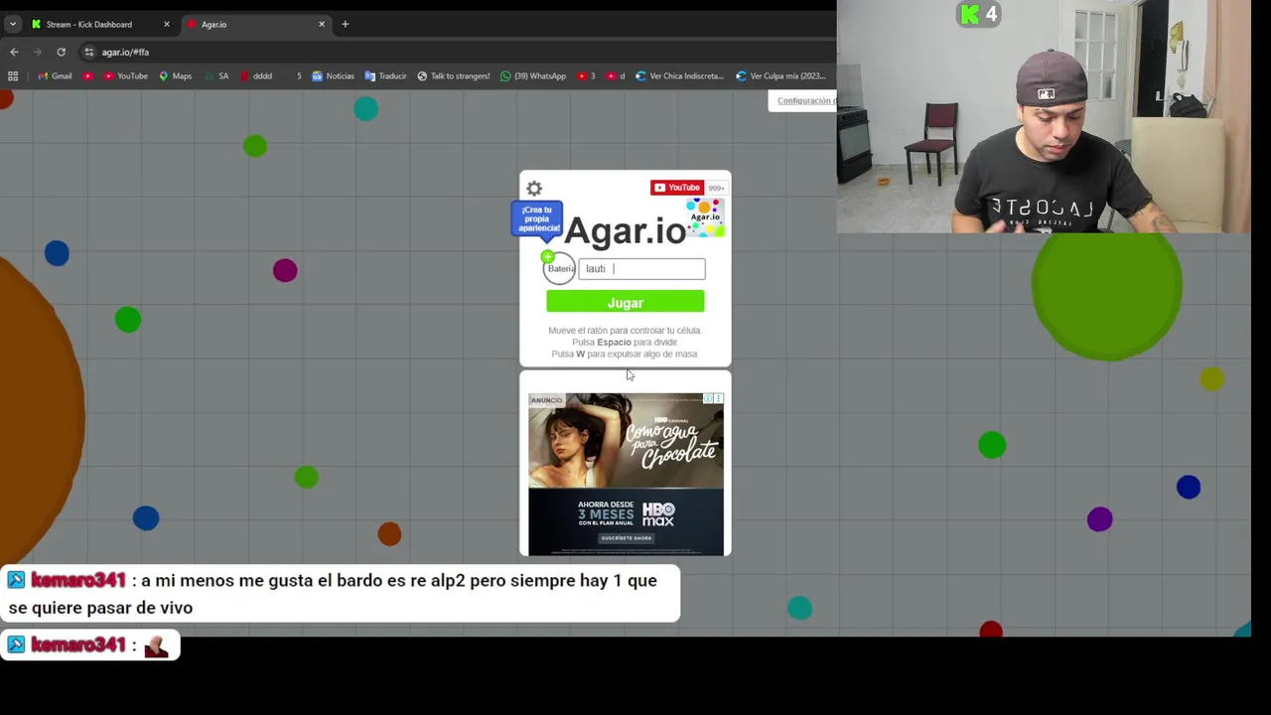Image resolution: width=1271 pixels, height=715 pixels.
Task: Close the Agar.io tab
Action: point(322,24)
